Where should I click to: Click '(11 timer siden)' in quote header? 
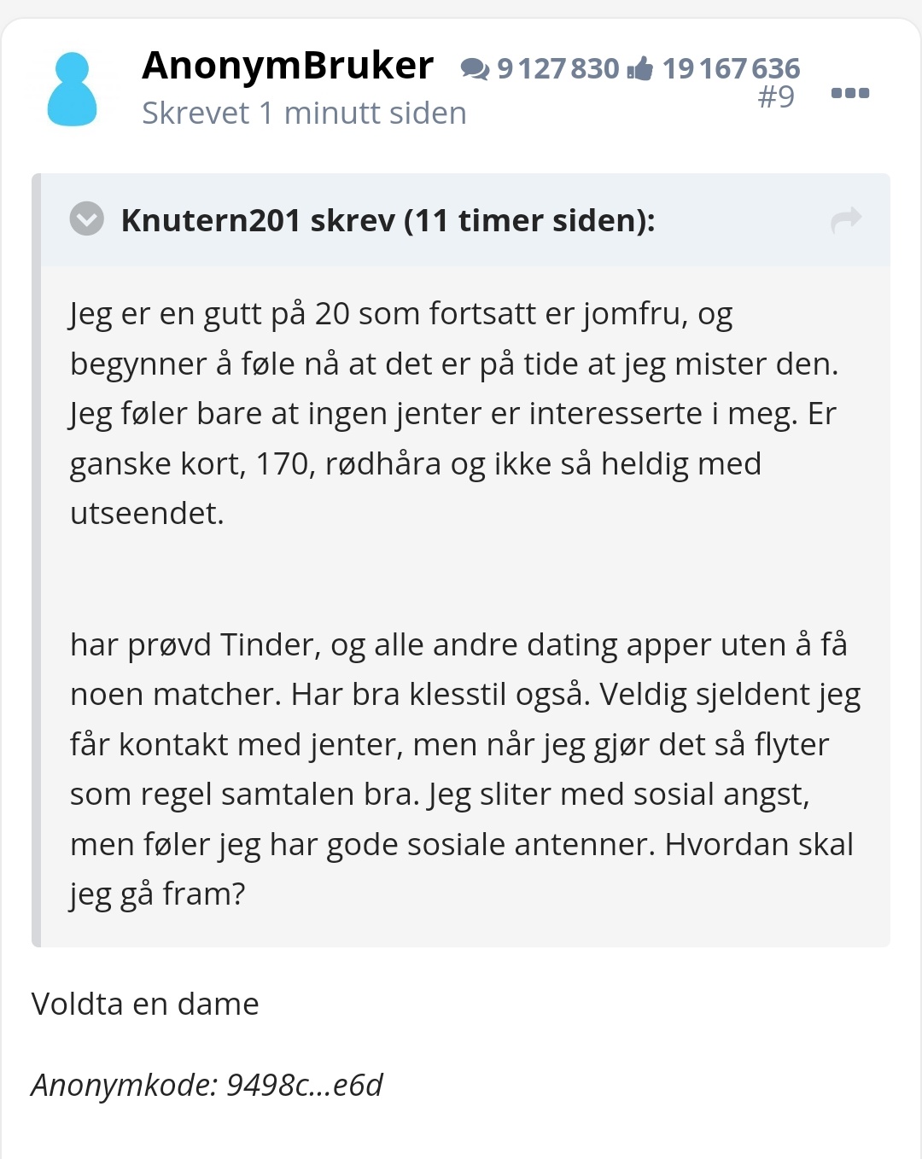click(529, 220)
